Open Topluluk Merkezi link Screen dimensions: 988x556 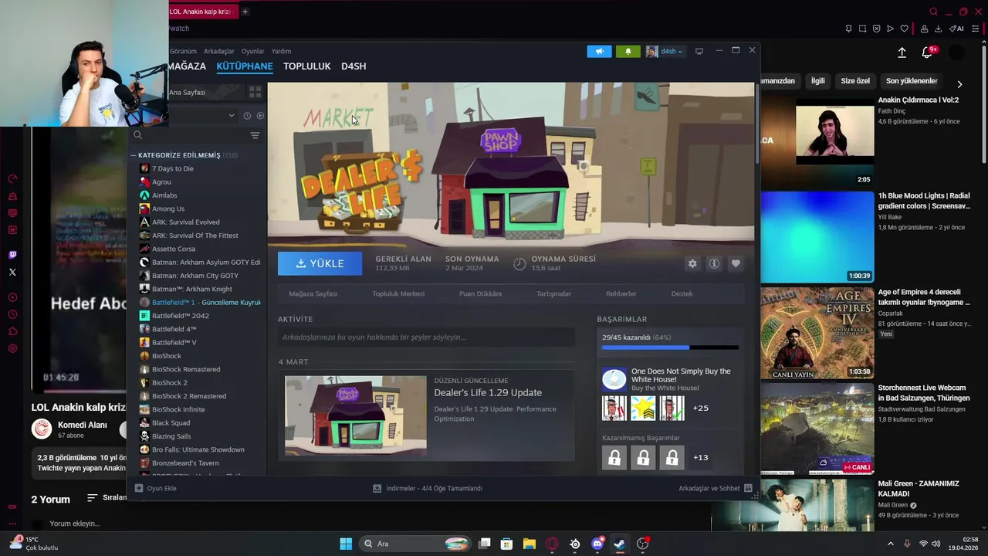398,293
